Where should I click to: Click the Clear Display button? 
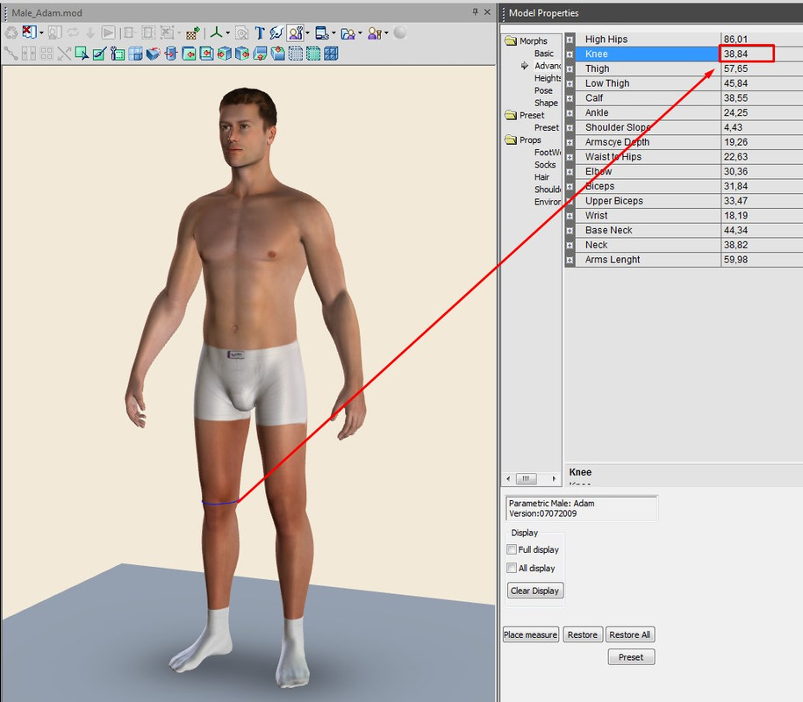pyautogui.click(x=534, y=591)
